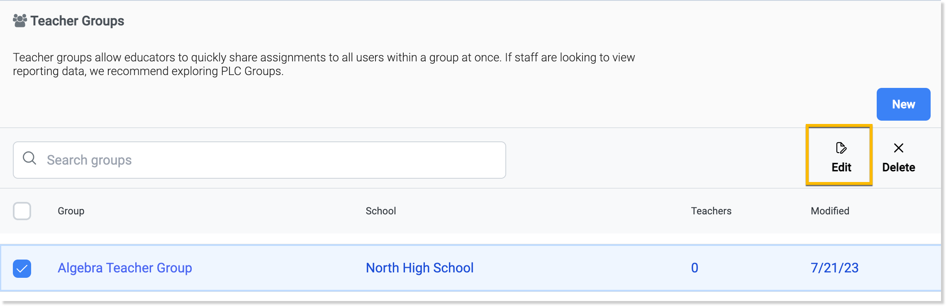The height and width of the screenshot is (306, 946).
Task: Click the Edit pencil-page icon
Action: click(841, 148)
